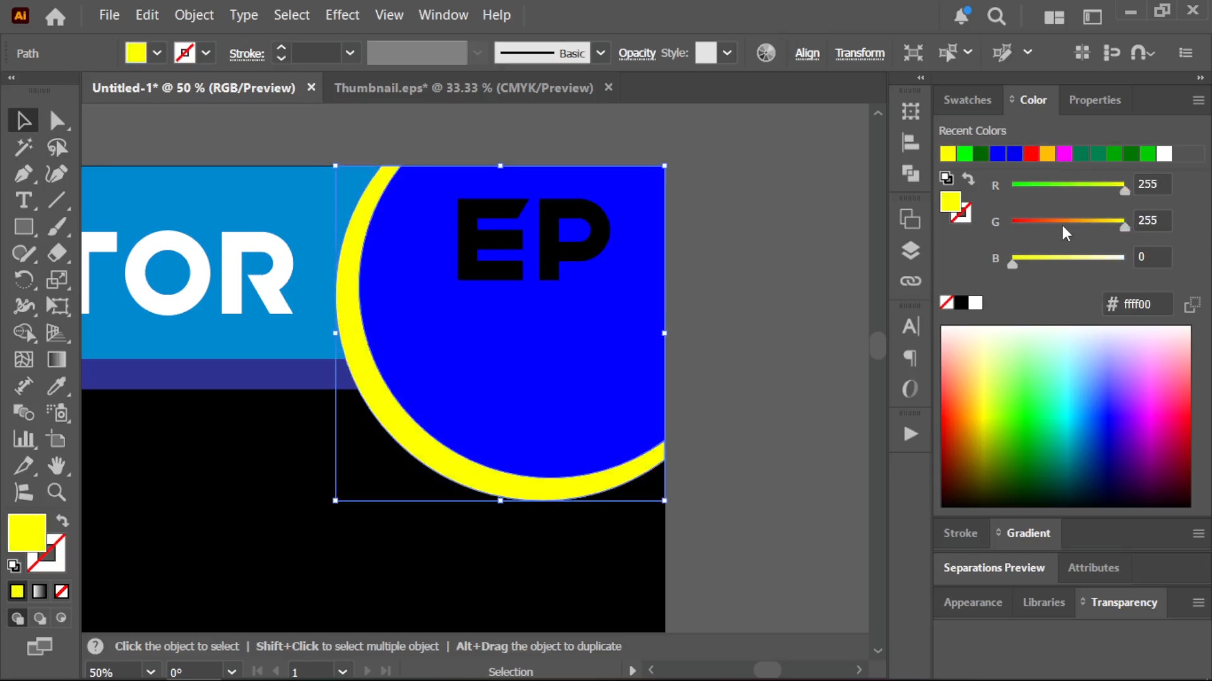The width and height of the screenshot is (1212, 681).
Task: Select the Line Segment tool
Action: click(x=57, y=201)
